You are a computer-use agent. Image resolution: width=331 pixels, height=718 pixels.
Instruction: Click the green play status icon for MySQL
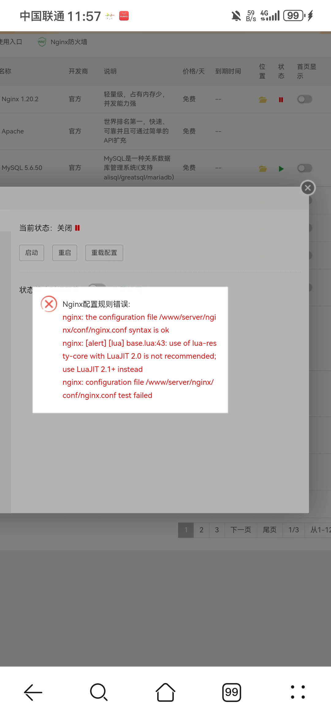(281, 168)
